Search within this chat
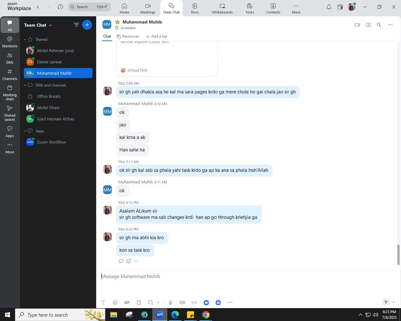Screen dimensions: 401x321 (x=379, y=25)
